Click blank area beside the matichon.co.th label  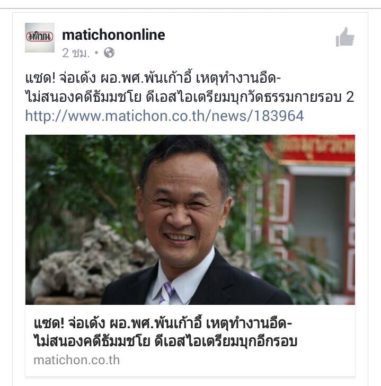(236, 360)
